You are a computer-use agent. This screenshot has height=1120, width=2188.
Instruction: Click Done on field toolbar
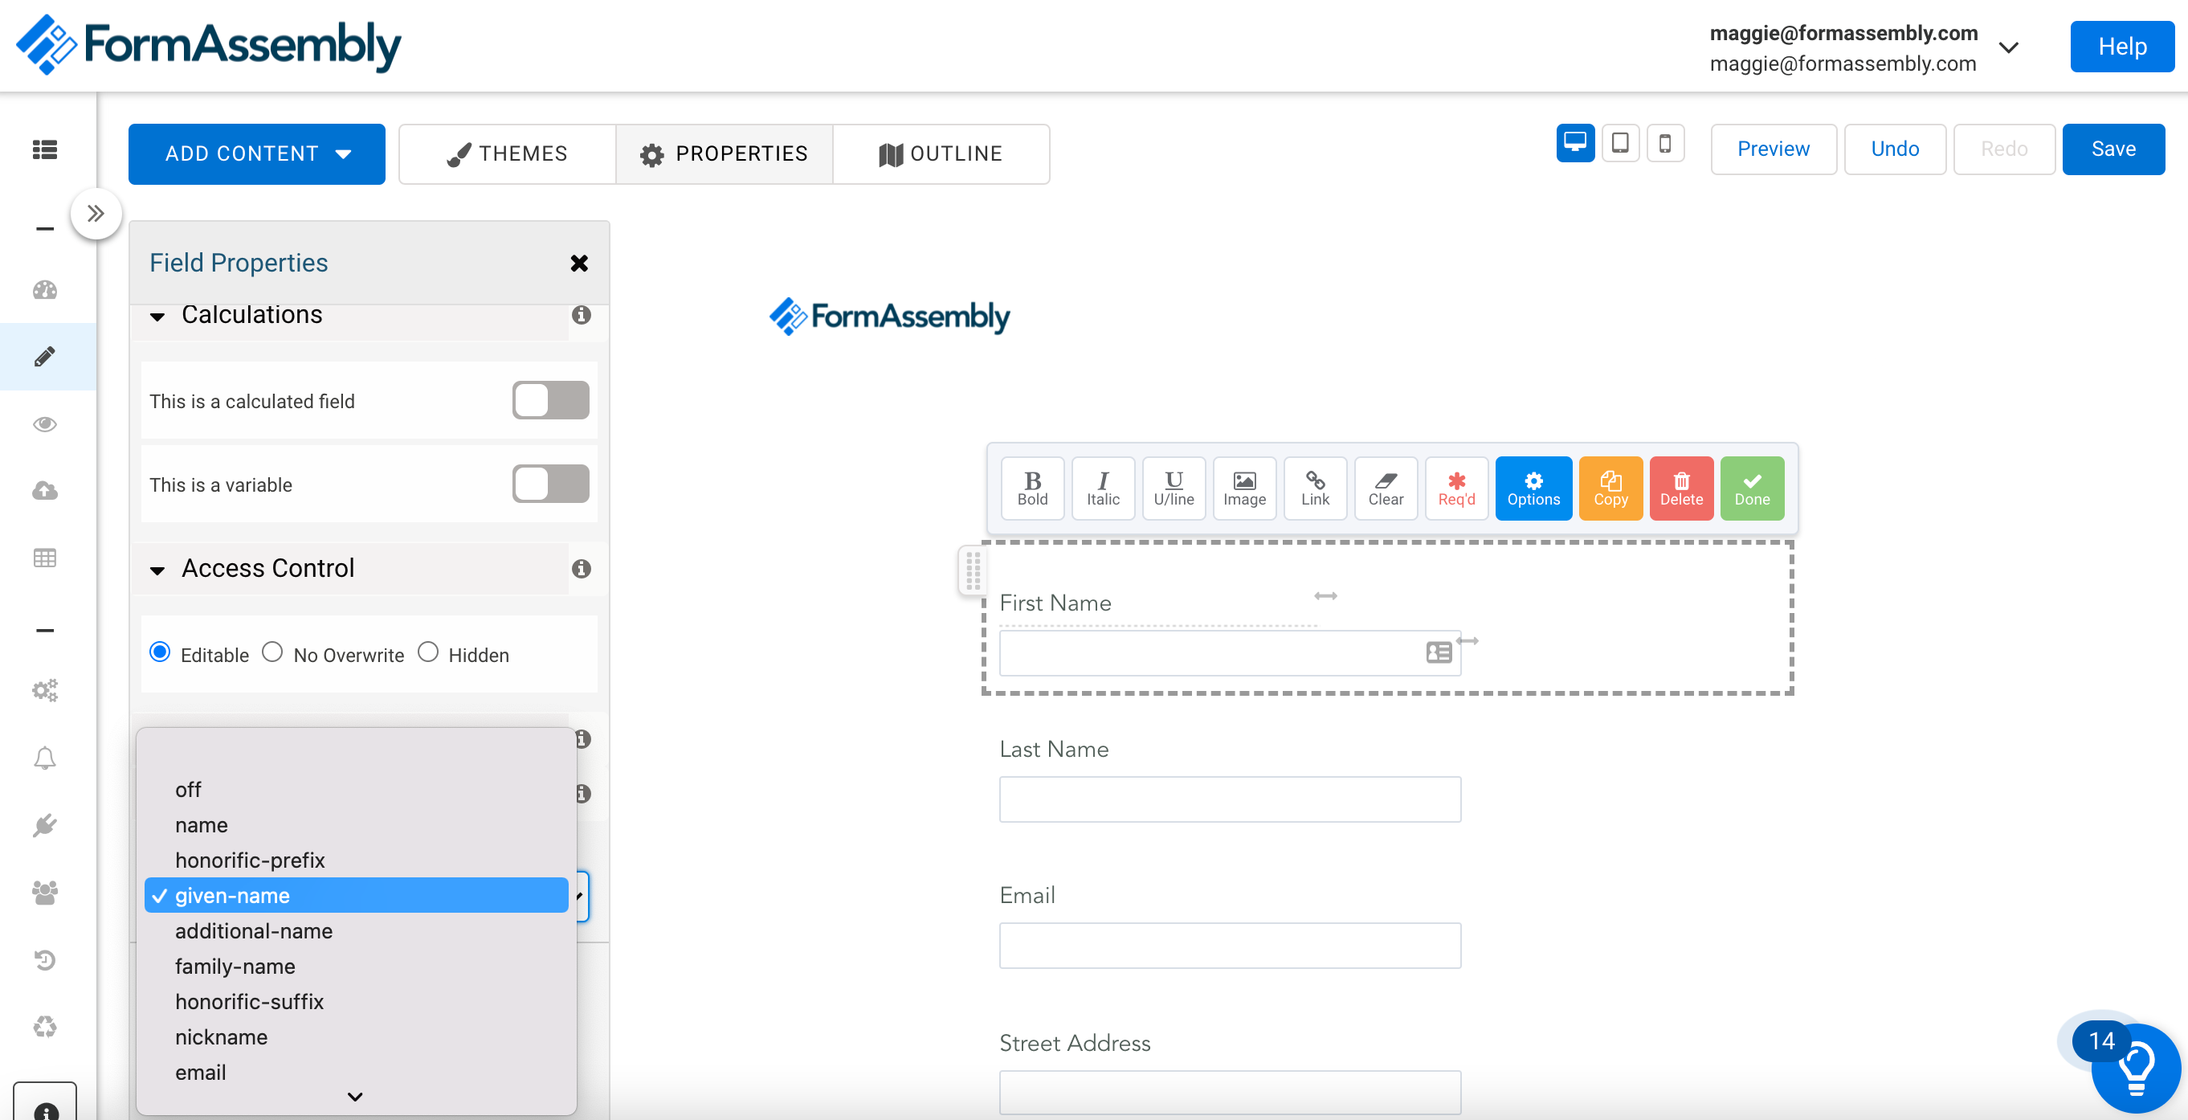(1751, 488)
